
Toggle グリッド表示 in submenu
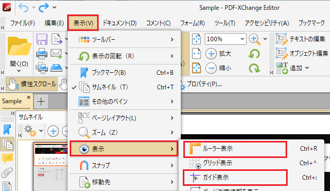[252, 163]
